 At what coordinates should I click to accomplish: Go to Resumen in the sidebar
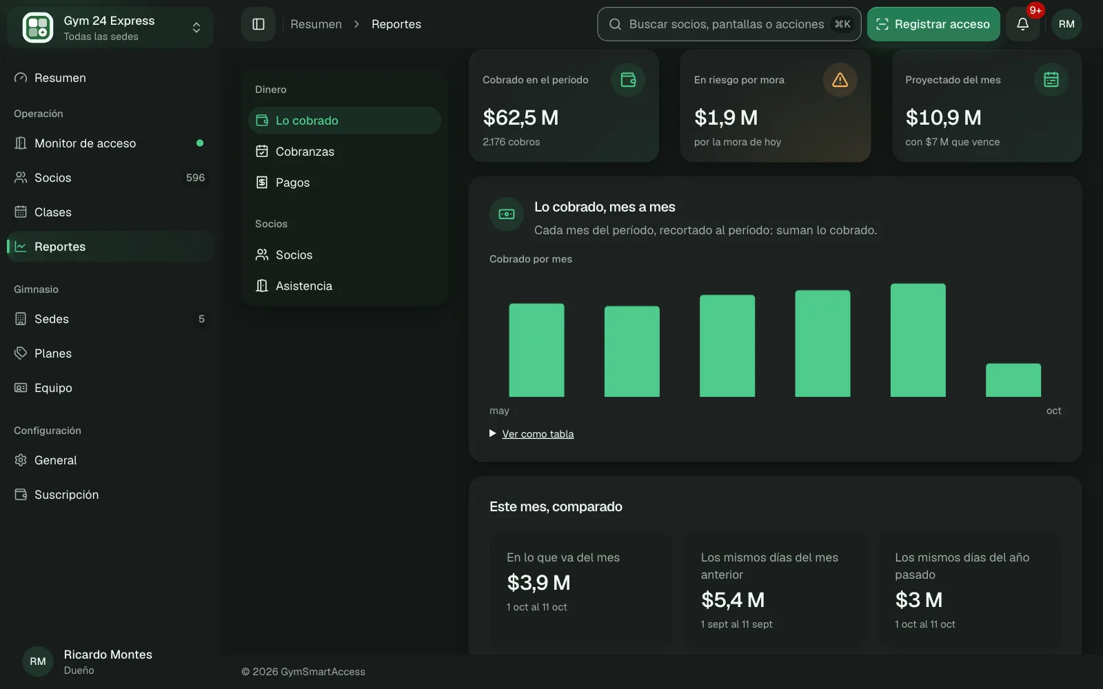pyautogui.click(x=110, y=78)
